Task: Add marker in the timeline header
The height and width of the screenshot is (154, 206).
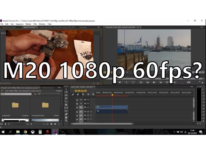Action: point(88,94)
